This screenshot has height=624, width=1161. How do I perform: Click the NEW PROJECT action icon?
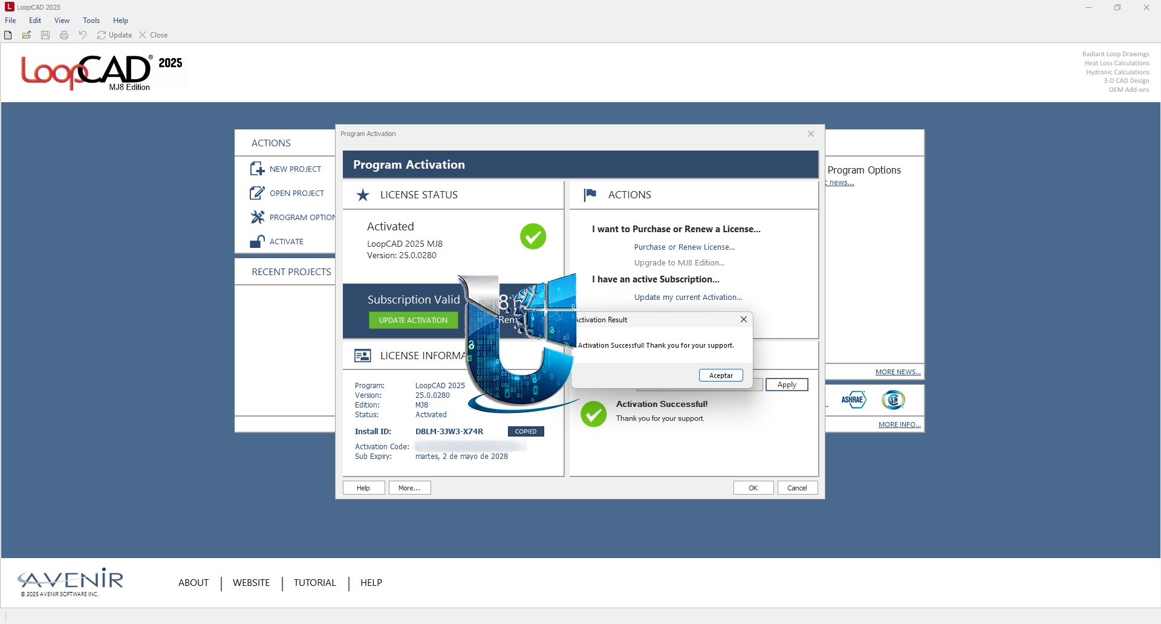(x=257, y=169)
